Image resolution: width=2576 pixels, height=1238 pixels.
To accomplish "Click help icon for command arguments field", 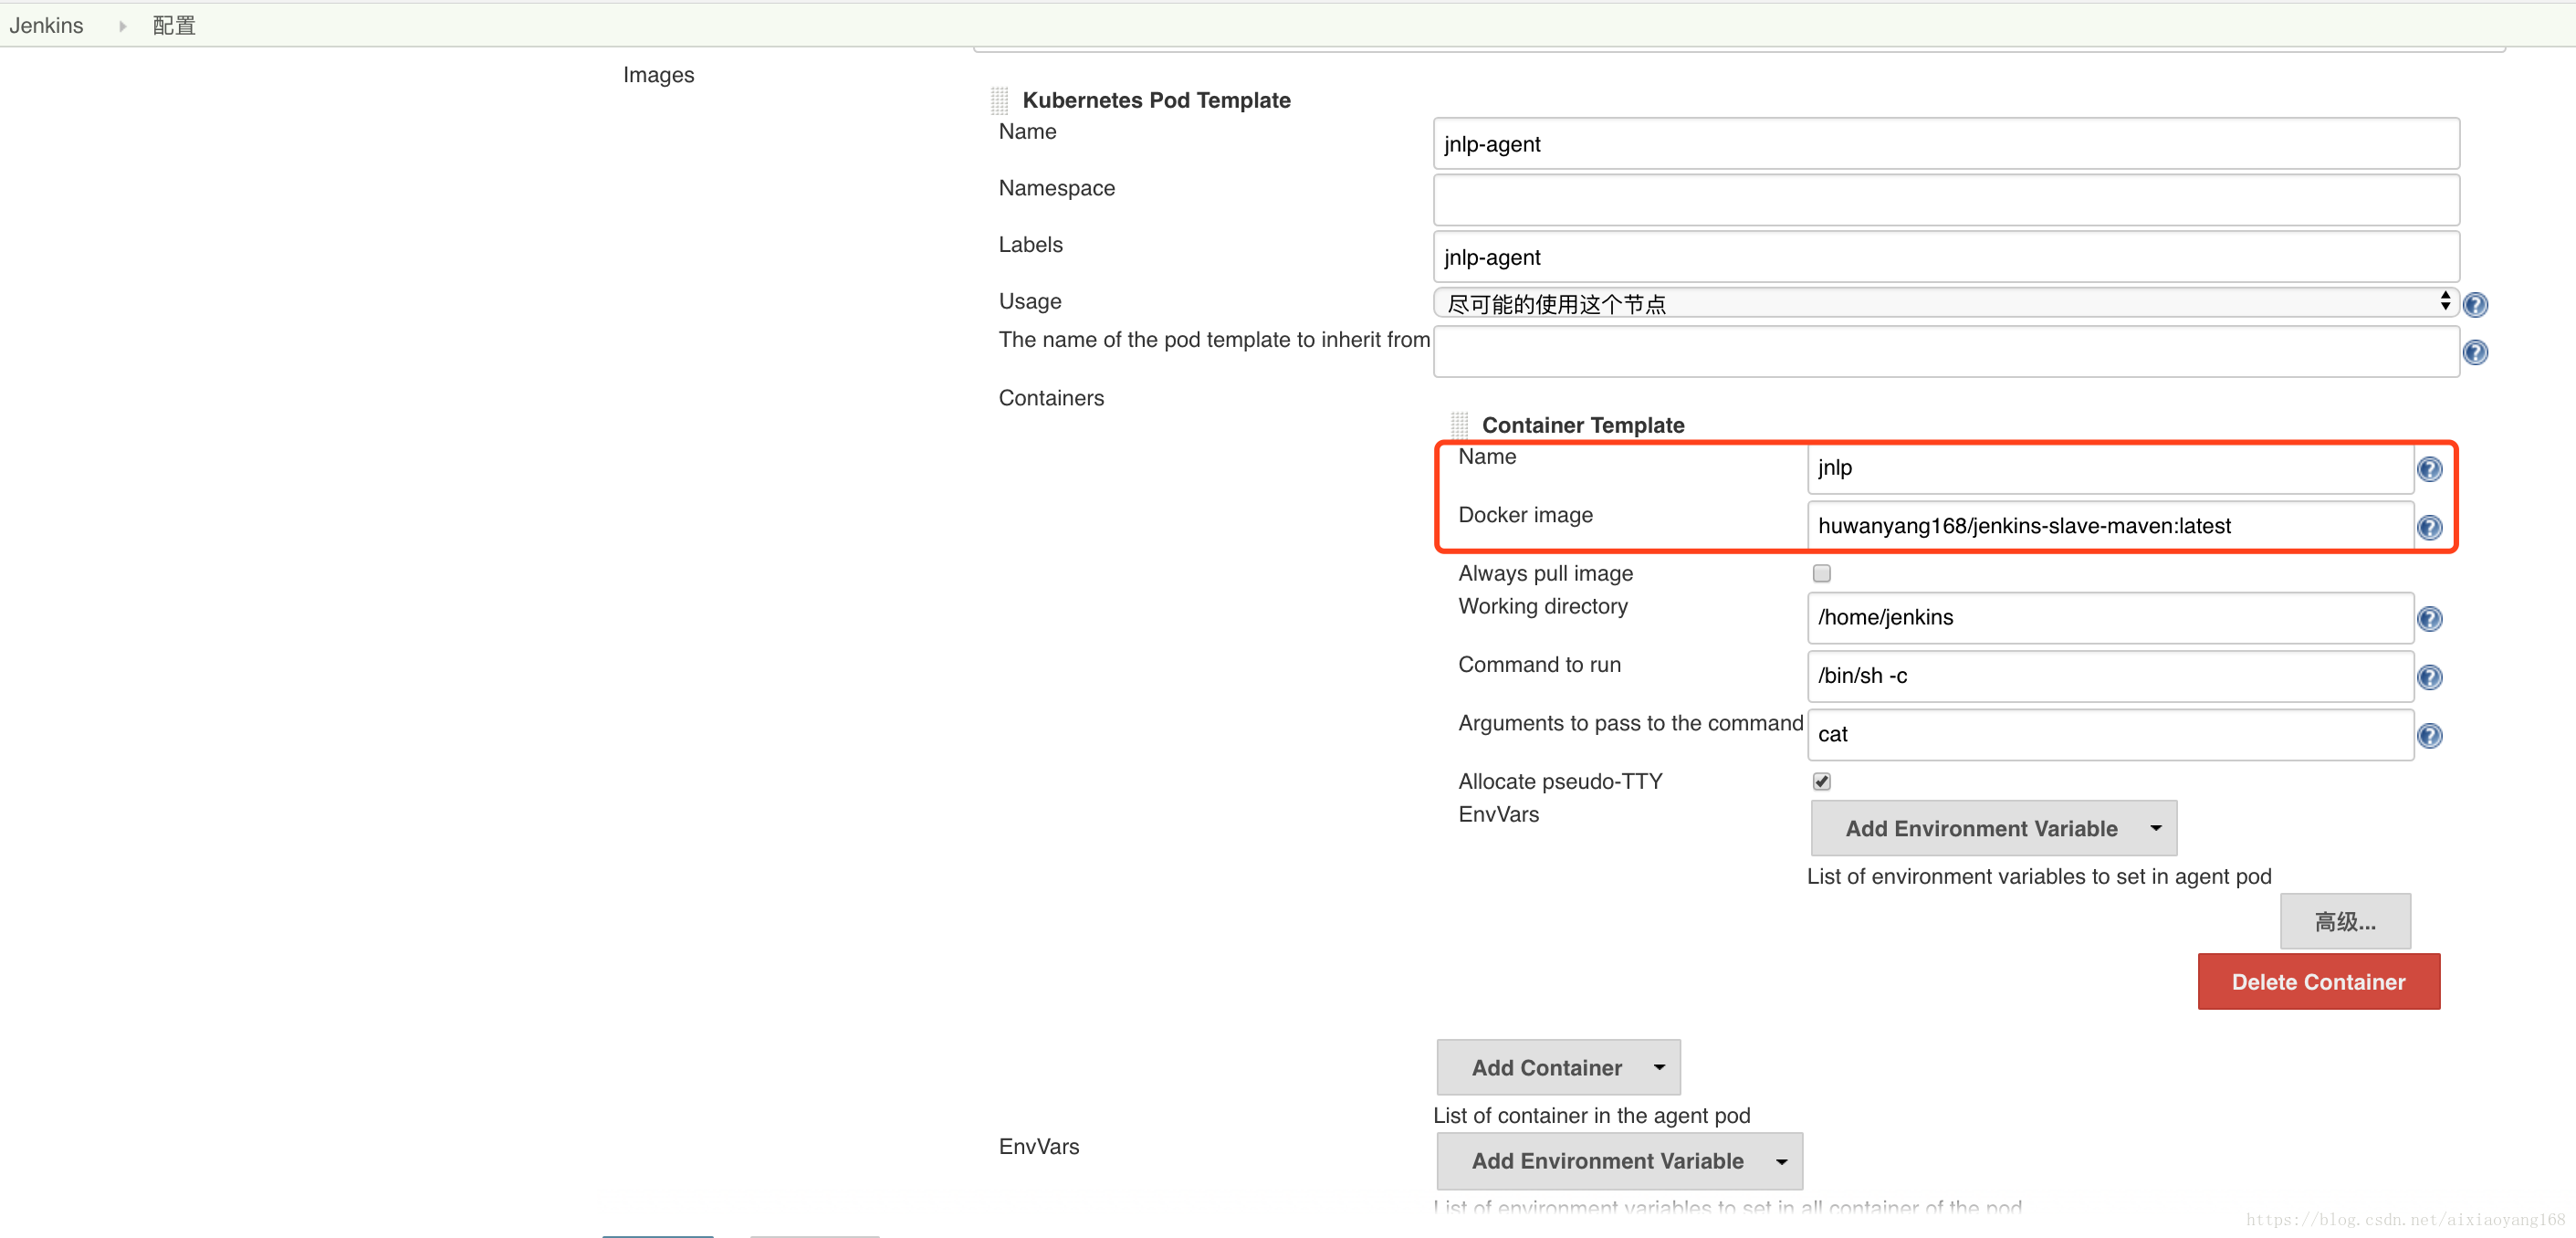I will click(x=2429, y=736).
